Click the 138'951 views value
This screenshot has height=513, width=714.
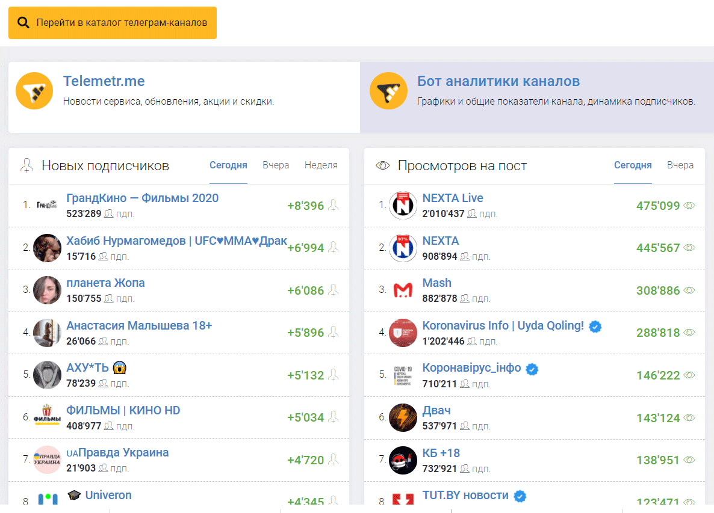pos(658,460)
